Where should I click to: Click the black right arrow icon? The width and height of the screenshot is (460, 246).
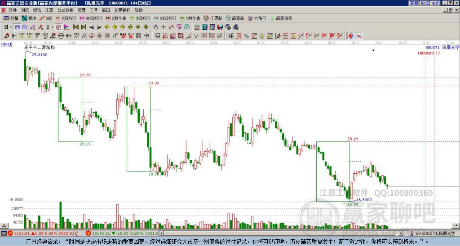pos(99,27)
